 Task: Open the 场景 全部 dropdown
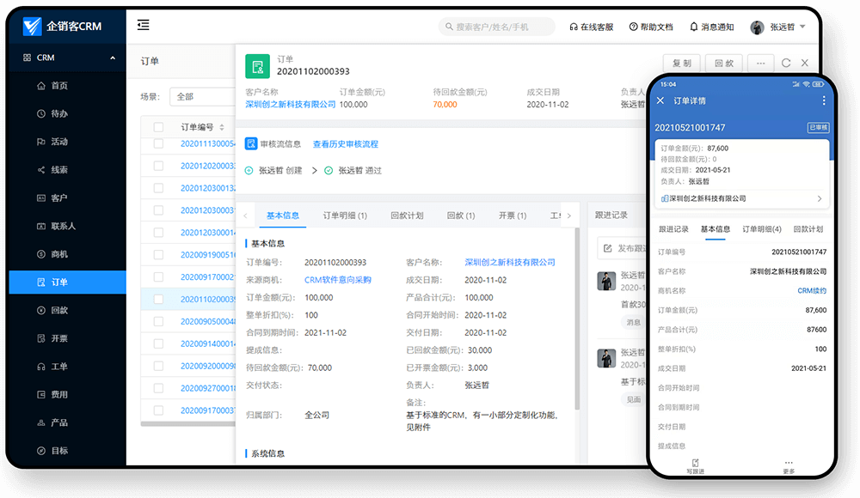pos(202,96)
